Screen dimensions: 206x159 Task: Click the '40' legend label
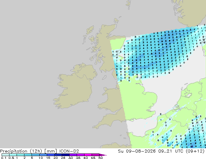[x=85, y=158]
